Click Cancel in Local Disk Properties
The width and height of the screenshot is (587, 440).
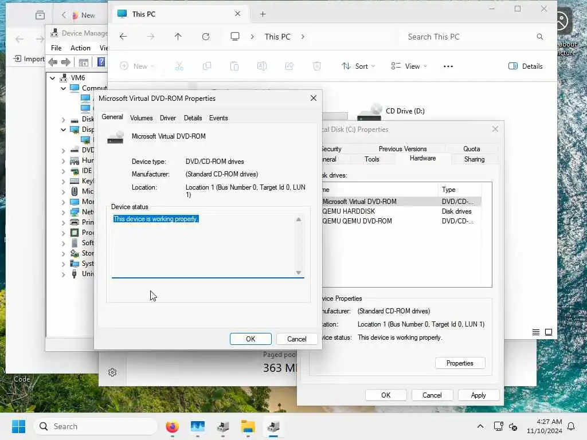click(432, 395)
